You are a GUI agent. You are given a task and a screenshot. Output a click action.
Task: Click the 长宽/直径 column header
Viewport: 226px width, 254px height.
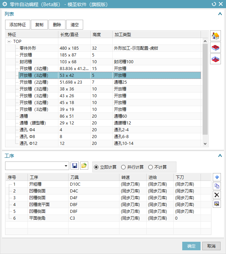74,34
